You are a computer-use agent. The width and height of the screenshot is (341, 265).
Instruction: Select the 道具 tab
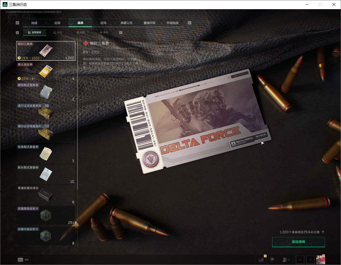pyautogui.click(x=80, y=23)
